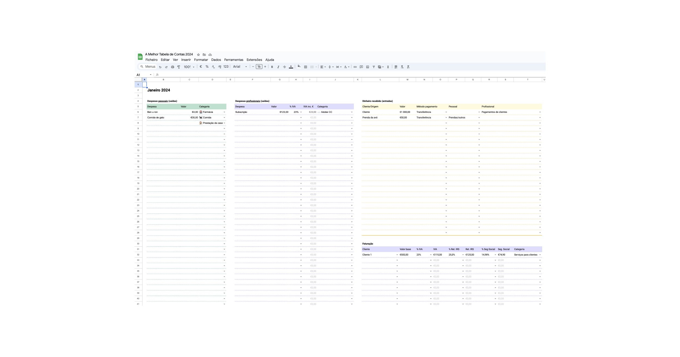The height and width of the screenshot is (357, 680).
Task: Click the create filter icon
Action: tap(374, 67)
